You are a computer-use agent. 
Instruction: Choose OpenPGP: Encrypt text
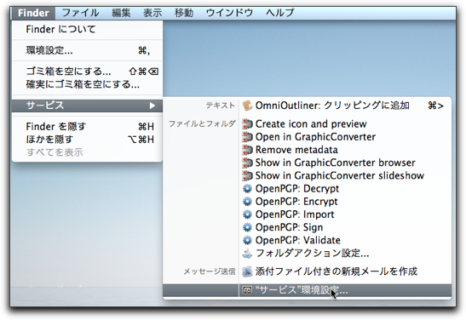point(296,202)
